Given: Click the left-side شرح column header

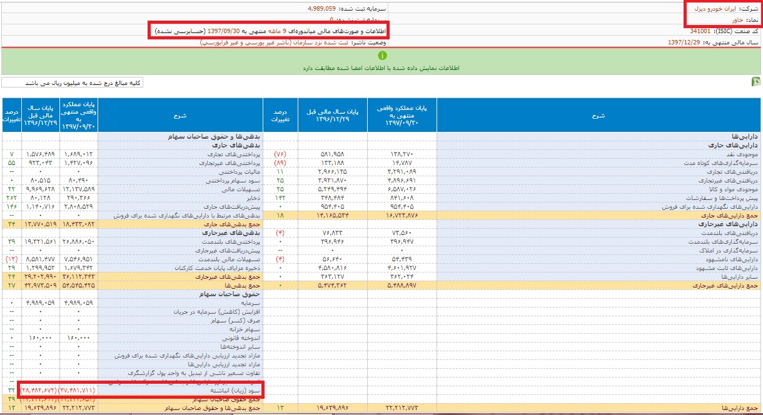Looking at the screenshot, I should click(x=180, y=115).
